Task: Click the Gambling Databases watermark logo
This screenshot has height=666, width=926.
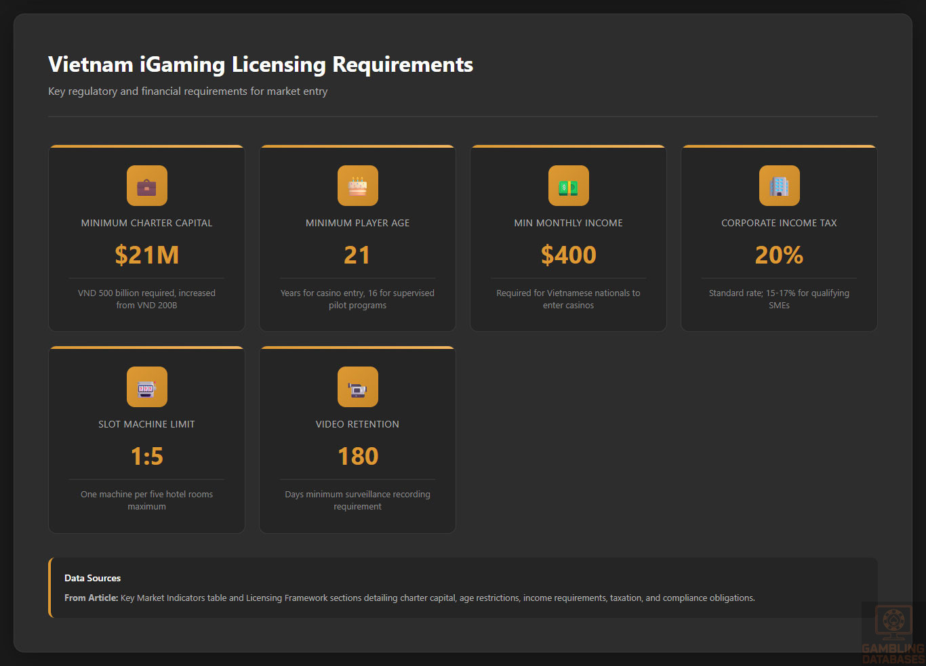Action: [x=893, y=634]
